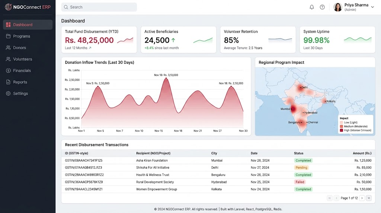Sort by Amount (Rs.) column header
This screenshot has width=381, height=213.
(362, 153)
